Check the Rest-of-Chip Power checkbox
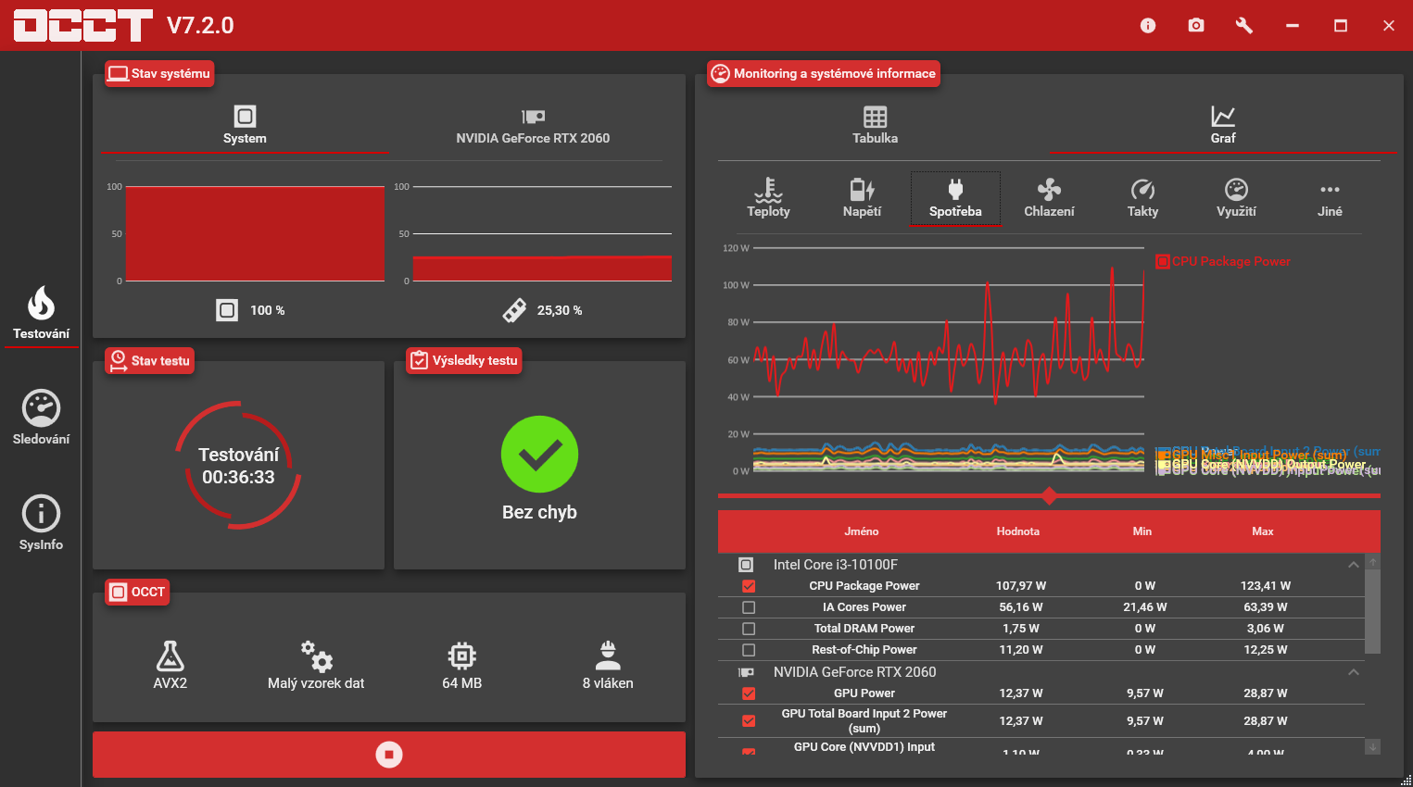The height and width of the screenshot is (787, 1413). click(749, 650)
